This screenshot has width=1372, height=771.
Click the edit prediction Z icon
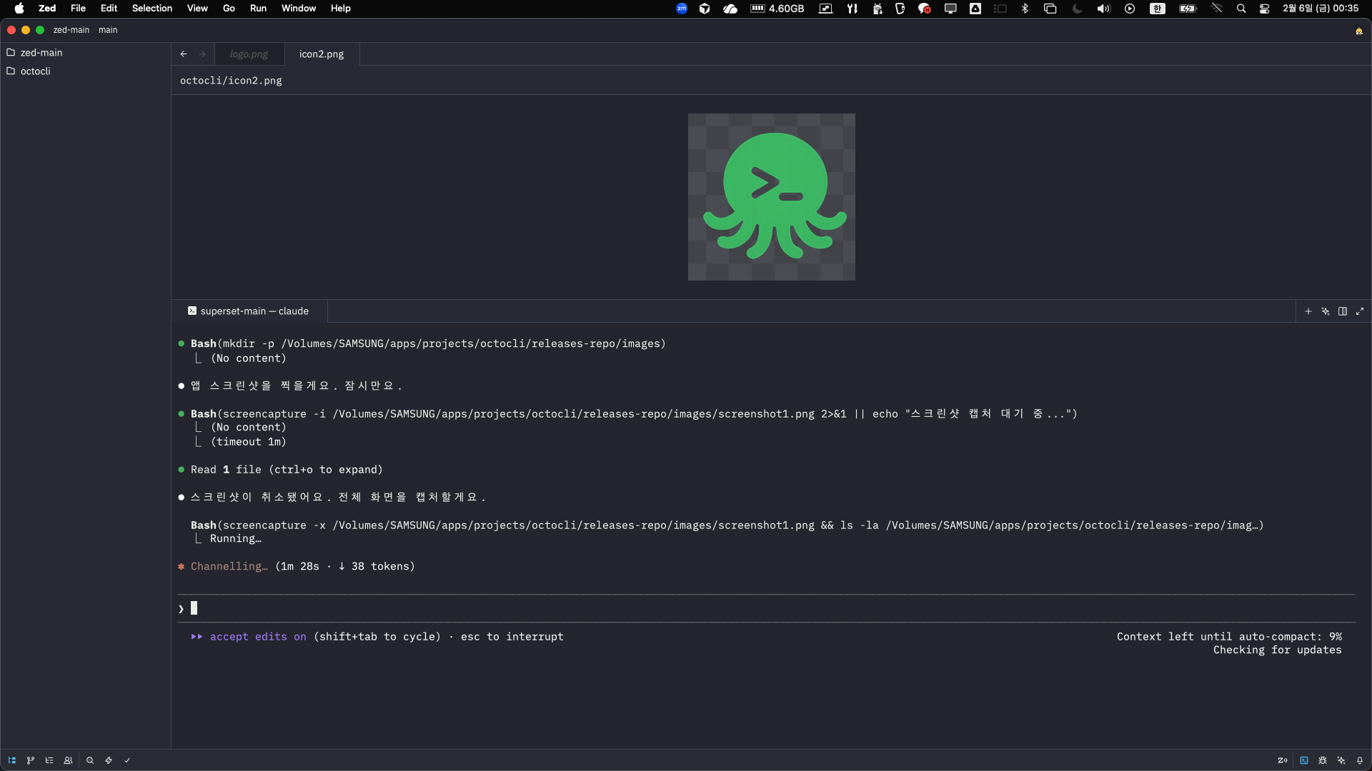click(x=1283, y=760)
